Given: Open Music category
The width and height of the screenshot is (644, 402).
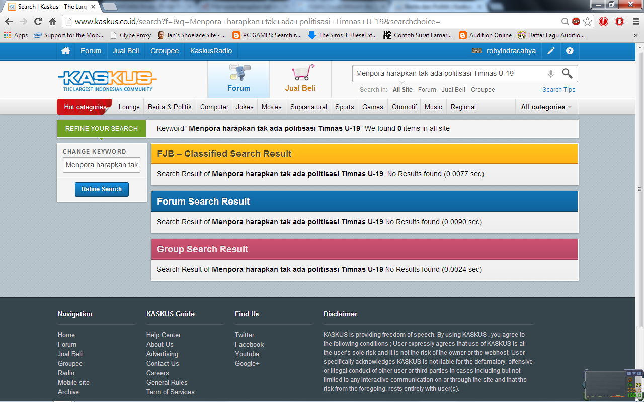Looking at the screenshot, I should pos(433,107).
